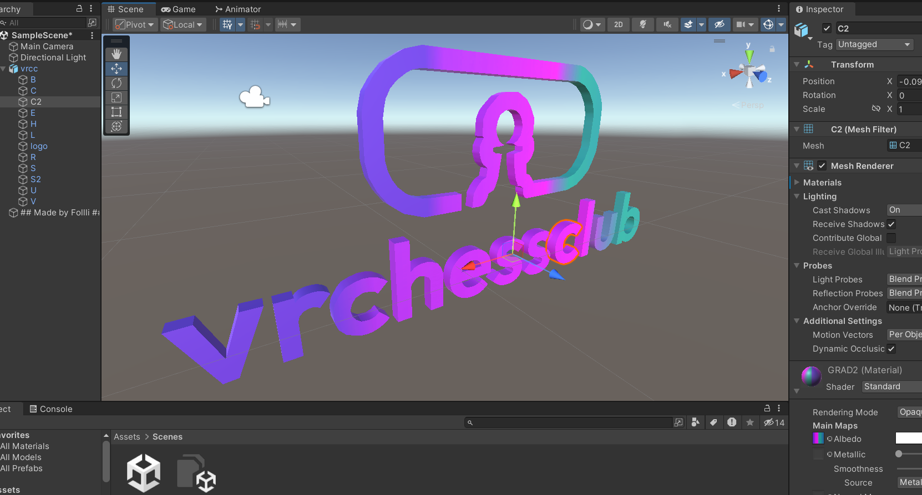This screenshot has width=922, height=495.
Task: Open the gizmos dropdown arrow
Action: tap(781, 24)
